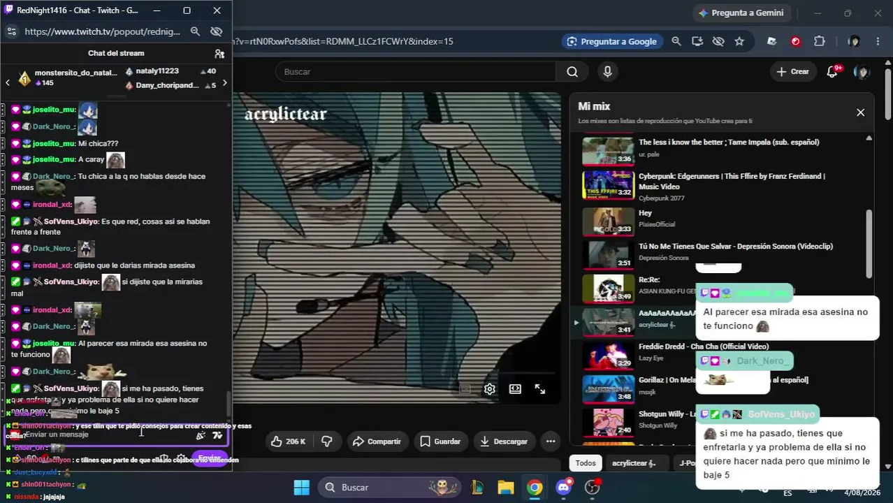
Task: Click site info icon in Twitch popout
Action: click(11, 31)
